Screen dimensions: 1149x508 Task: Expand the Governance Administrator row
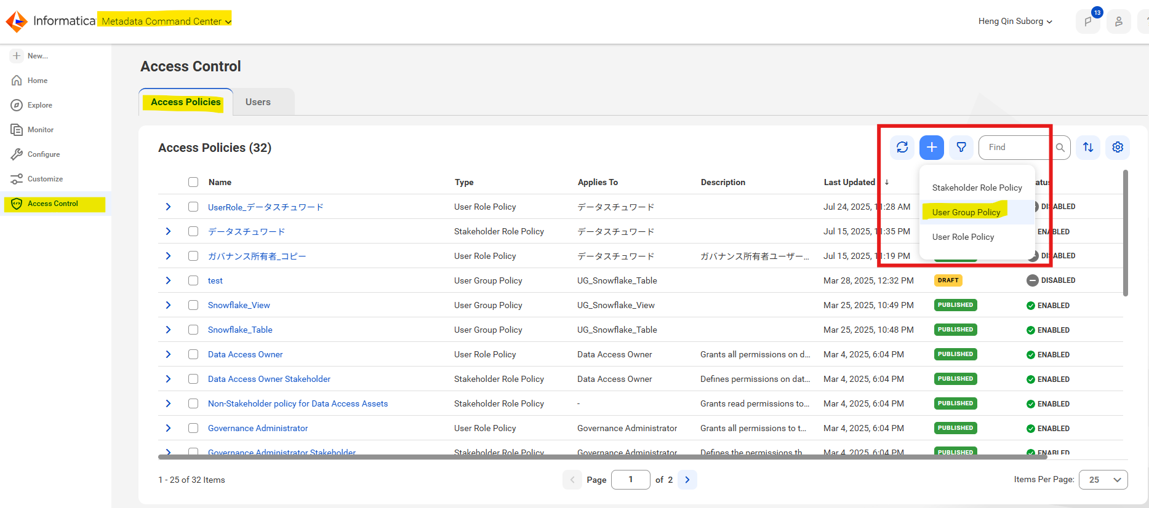[168, 428]
